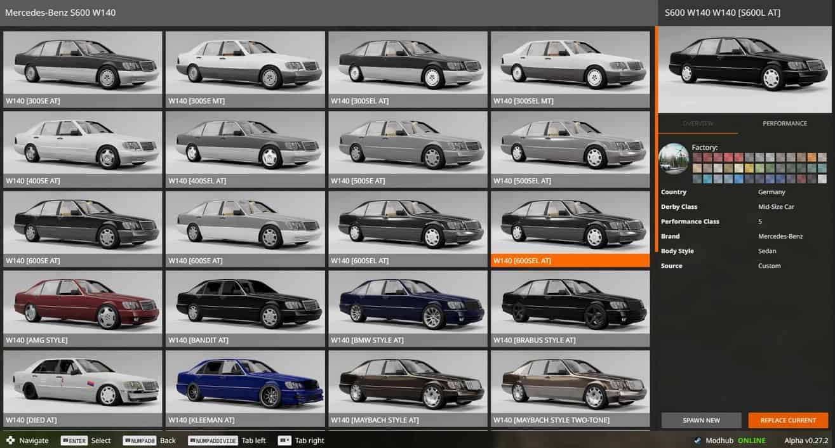The width and height of the screenshot is (835, 448).
Task: Click the round paint preview icon
Action: pyautogui.click(x=674, y=159)
